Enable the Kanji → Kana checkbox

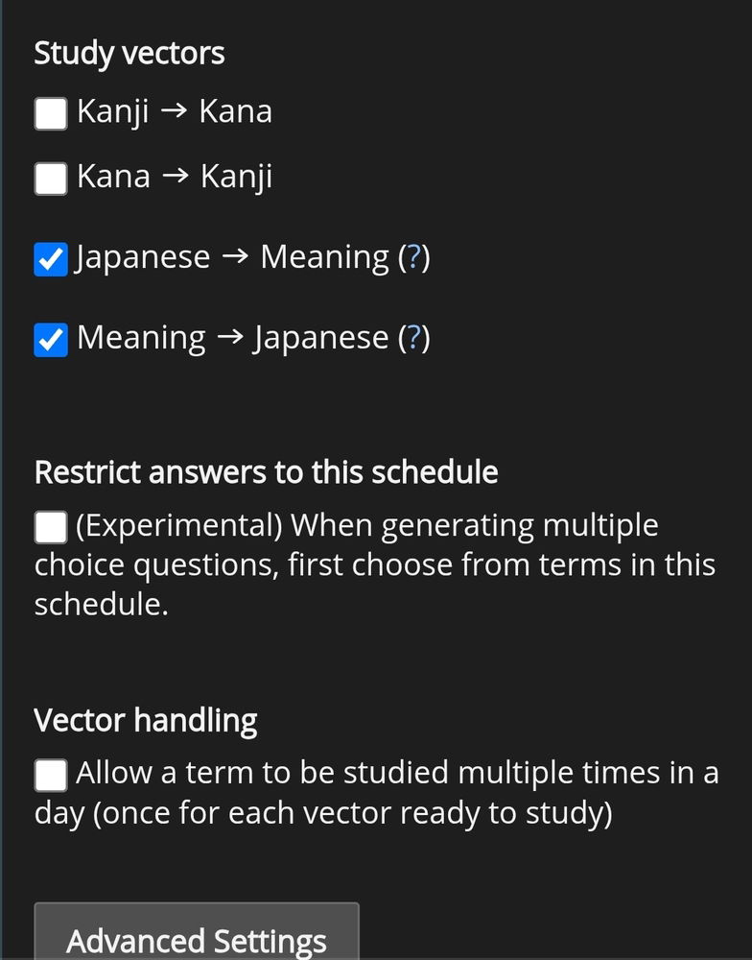[x=51, y=113]
